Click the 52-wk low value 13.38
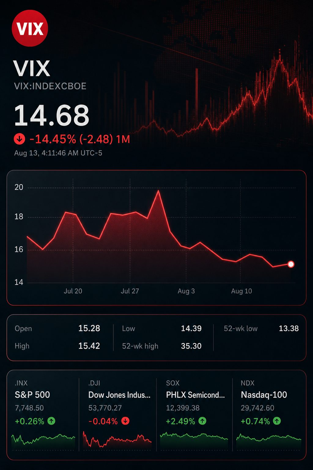313x470 pixels. coord(289,328)
